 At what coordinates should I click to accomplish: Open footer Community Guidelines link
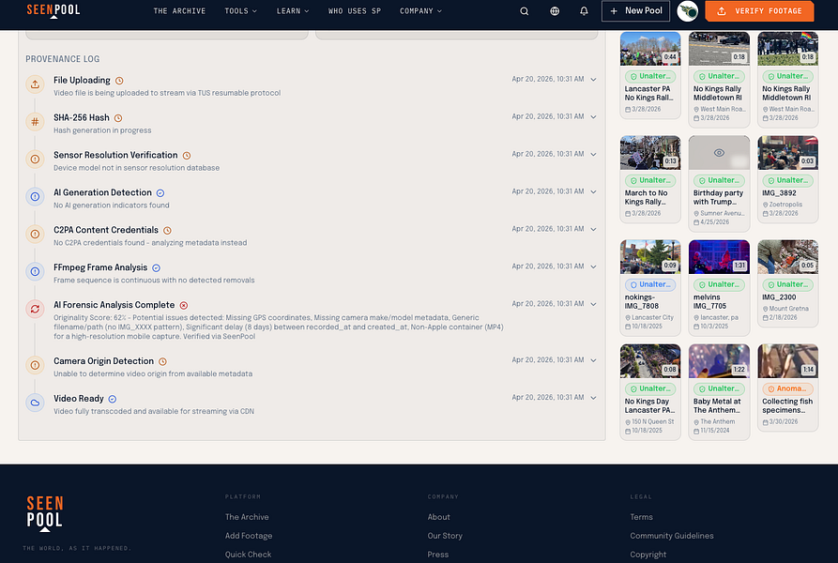pos(672,536)
